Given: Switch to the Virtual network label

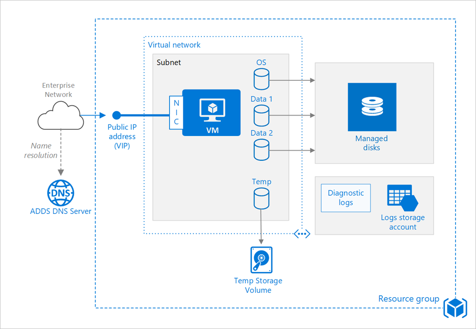Looking at the screenshot, I should point(174,45).
